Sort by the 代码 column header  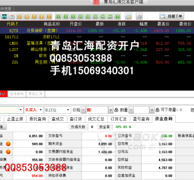pyautogui.click(x=12, y=24)
